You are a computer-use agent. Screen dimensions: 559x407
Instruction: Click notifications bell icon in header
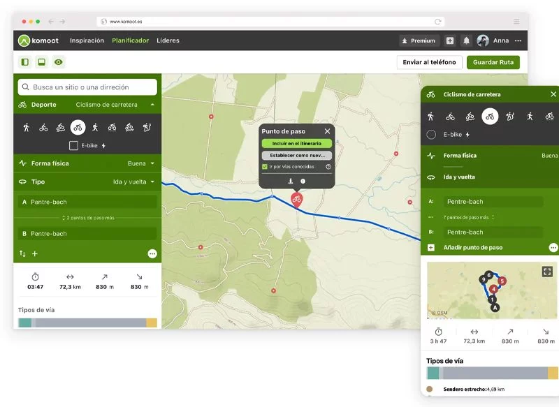click(466, 40)
